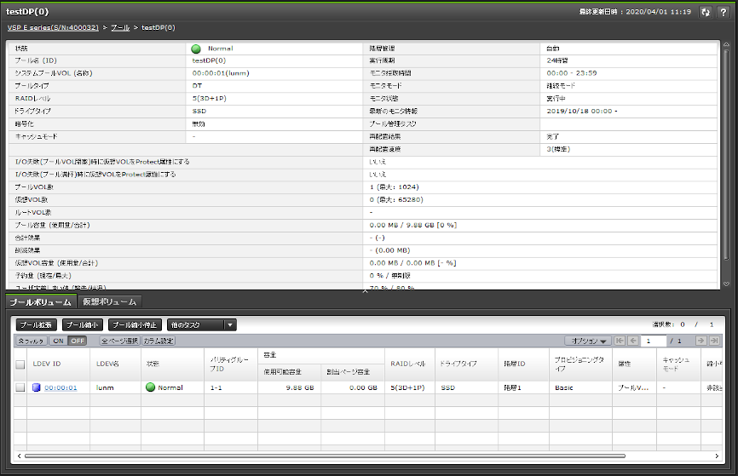Tick the select-all checkbox in table header
The height and width of the screenshot is (476, 738).
point(20,364)
